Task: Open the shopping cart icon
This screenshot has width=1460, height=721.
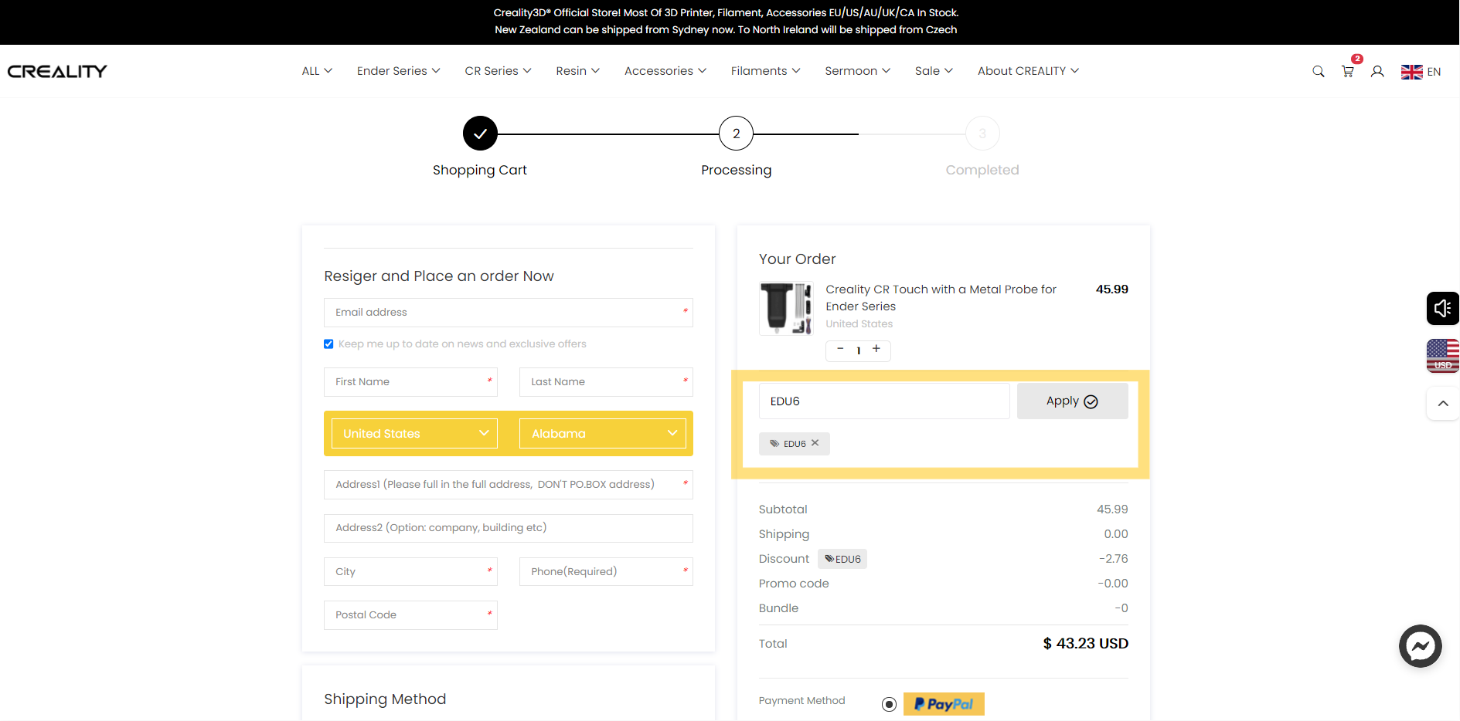Action: coord(1348,71)
